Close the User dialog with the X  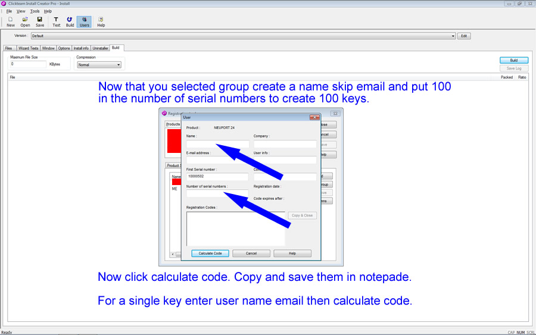coord(314,118)
